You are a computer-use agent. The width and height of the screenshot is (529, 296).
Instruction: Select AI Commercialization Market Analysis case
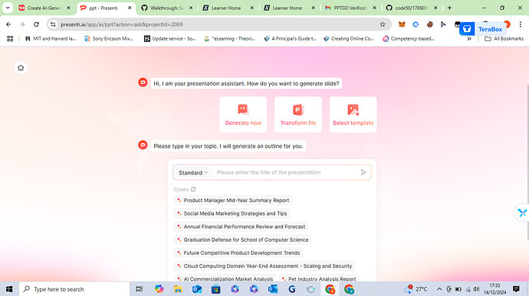pos(225,279)
